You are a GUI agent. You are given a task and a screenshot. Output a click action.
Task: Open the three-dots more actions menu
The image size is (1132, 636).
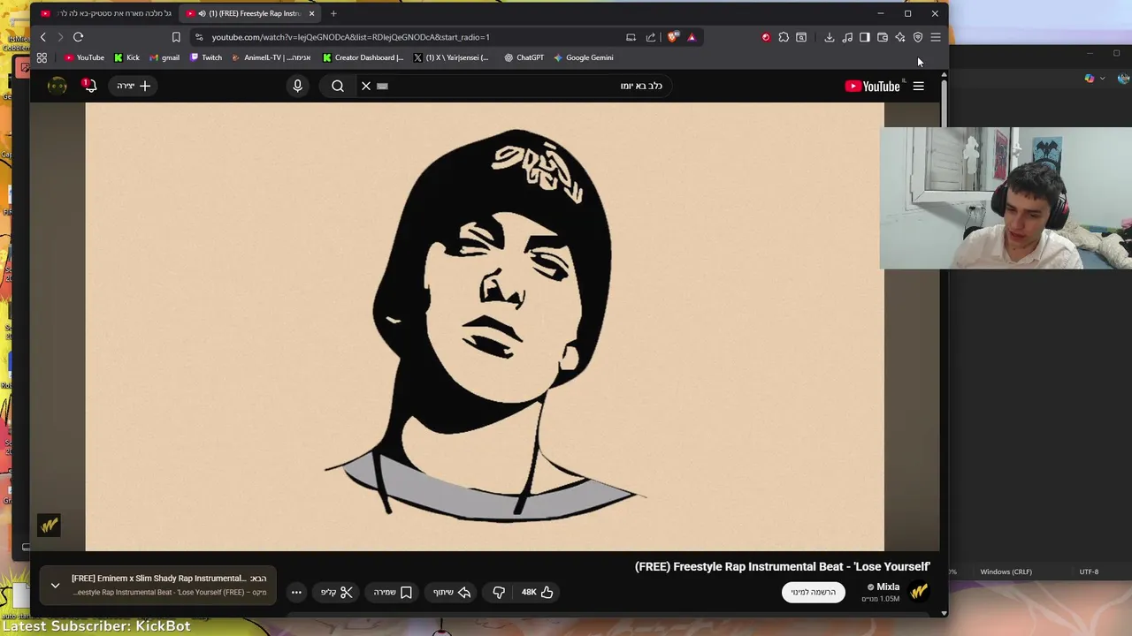(x=296, y=592)
